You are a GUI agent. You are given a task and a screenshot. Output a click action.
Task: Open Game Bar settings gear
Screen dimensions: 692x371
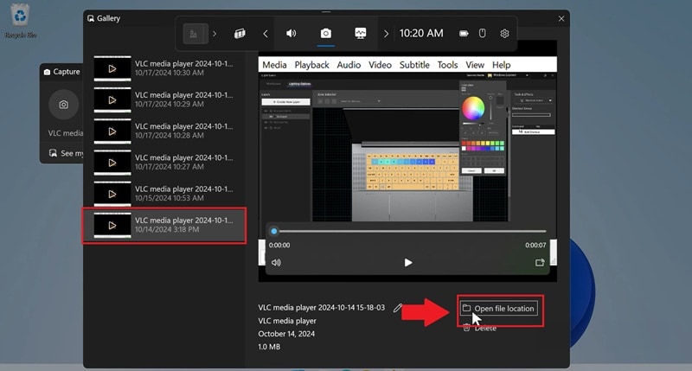[x=504, y=34]
